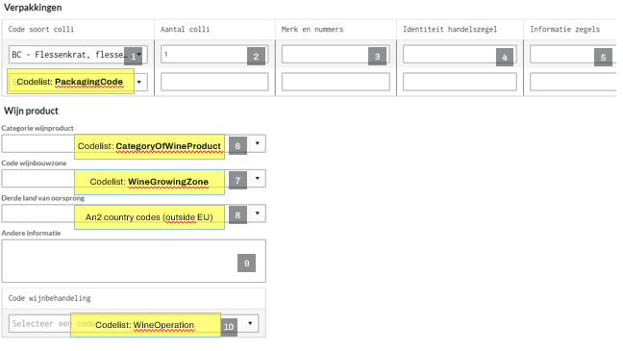Image resolution: width=623 pixels, height=351 pixels.
Task: Expand the Code wijnbouwzone dropdown arrow
Action: [x=258, y=179]
